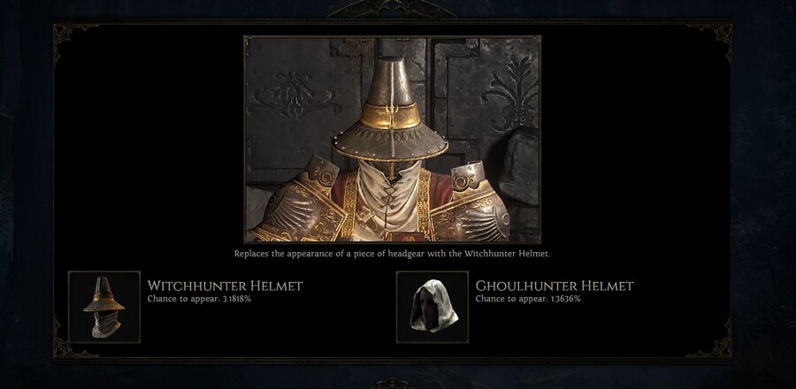796x389 pixels.
Task: Click the 'Replaces the appearance' description text
Action: 392,254
